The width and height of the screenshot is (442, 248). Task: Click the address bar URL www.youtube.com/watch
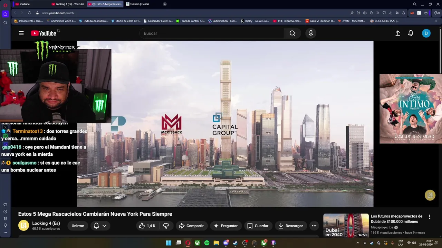tap(58, 13)
